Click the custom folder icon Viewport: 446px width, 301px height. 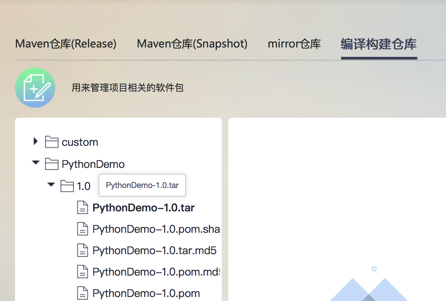click(51, 142)
